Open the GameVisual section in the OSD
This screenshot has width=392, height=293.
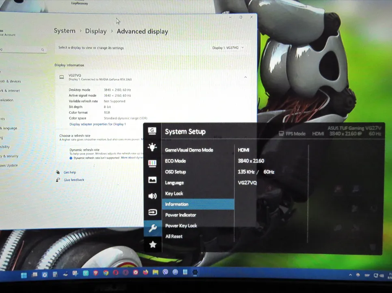tap(152, 131)
